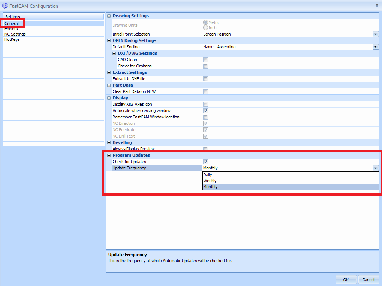Collapse the Display section
Screen dimensions: 382x286
[x=109, y=98]
